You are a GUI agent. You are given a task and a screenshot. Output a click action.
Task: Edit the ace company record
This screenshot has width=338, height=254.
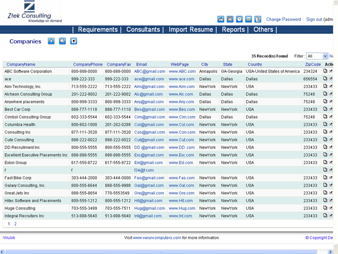point(331,78)
